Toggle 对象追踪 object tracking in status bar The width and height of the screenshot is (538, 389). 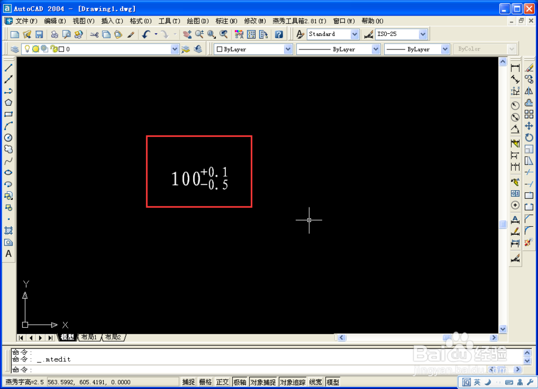(x=293, y=382)
